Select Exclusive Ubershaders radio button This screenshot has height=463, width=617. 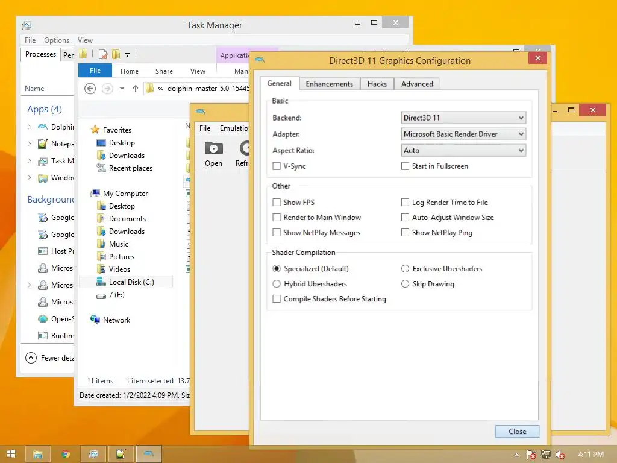[405, 268]
